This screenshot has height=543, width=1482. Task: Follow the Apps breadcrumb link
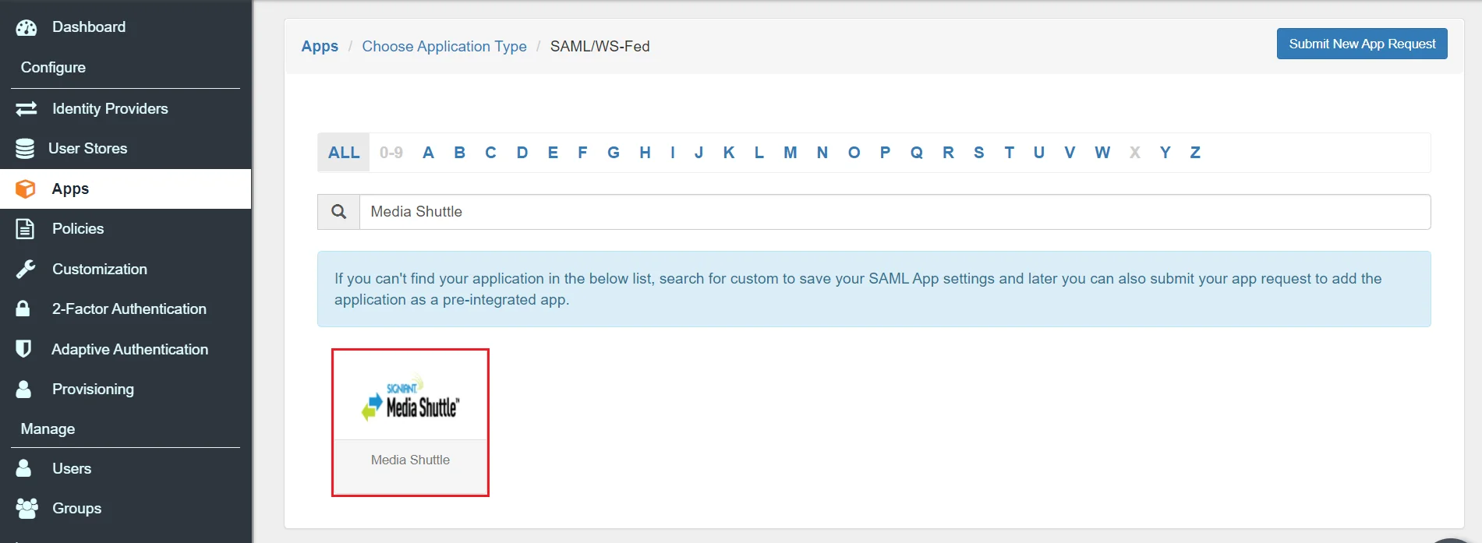320,46
